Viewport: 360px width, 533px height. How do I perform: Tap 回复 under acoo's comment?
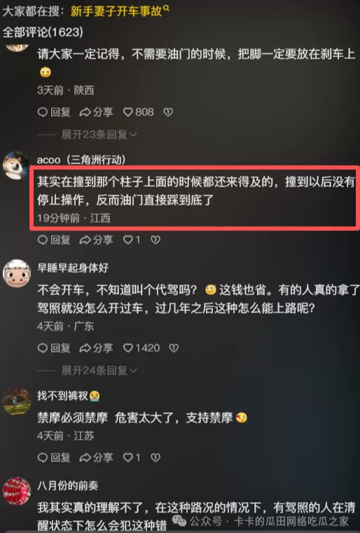click(x=54, y=240)
